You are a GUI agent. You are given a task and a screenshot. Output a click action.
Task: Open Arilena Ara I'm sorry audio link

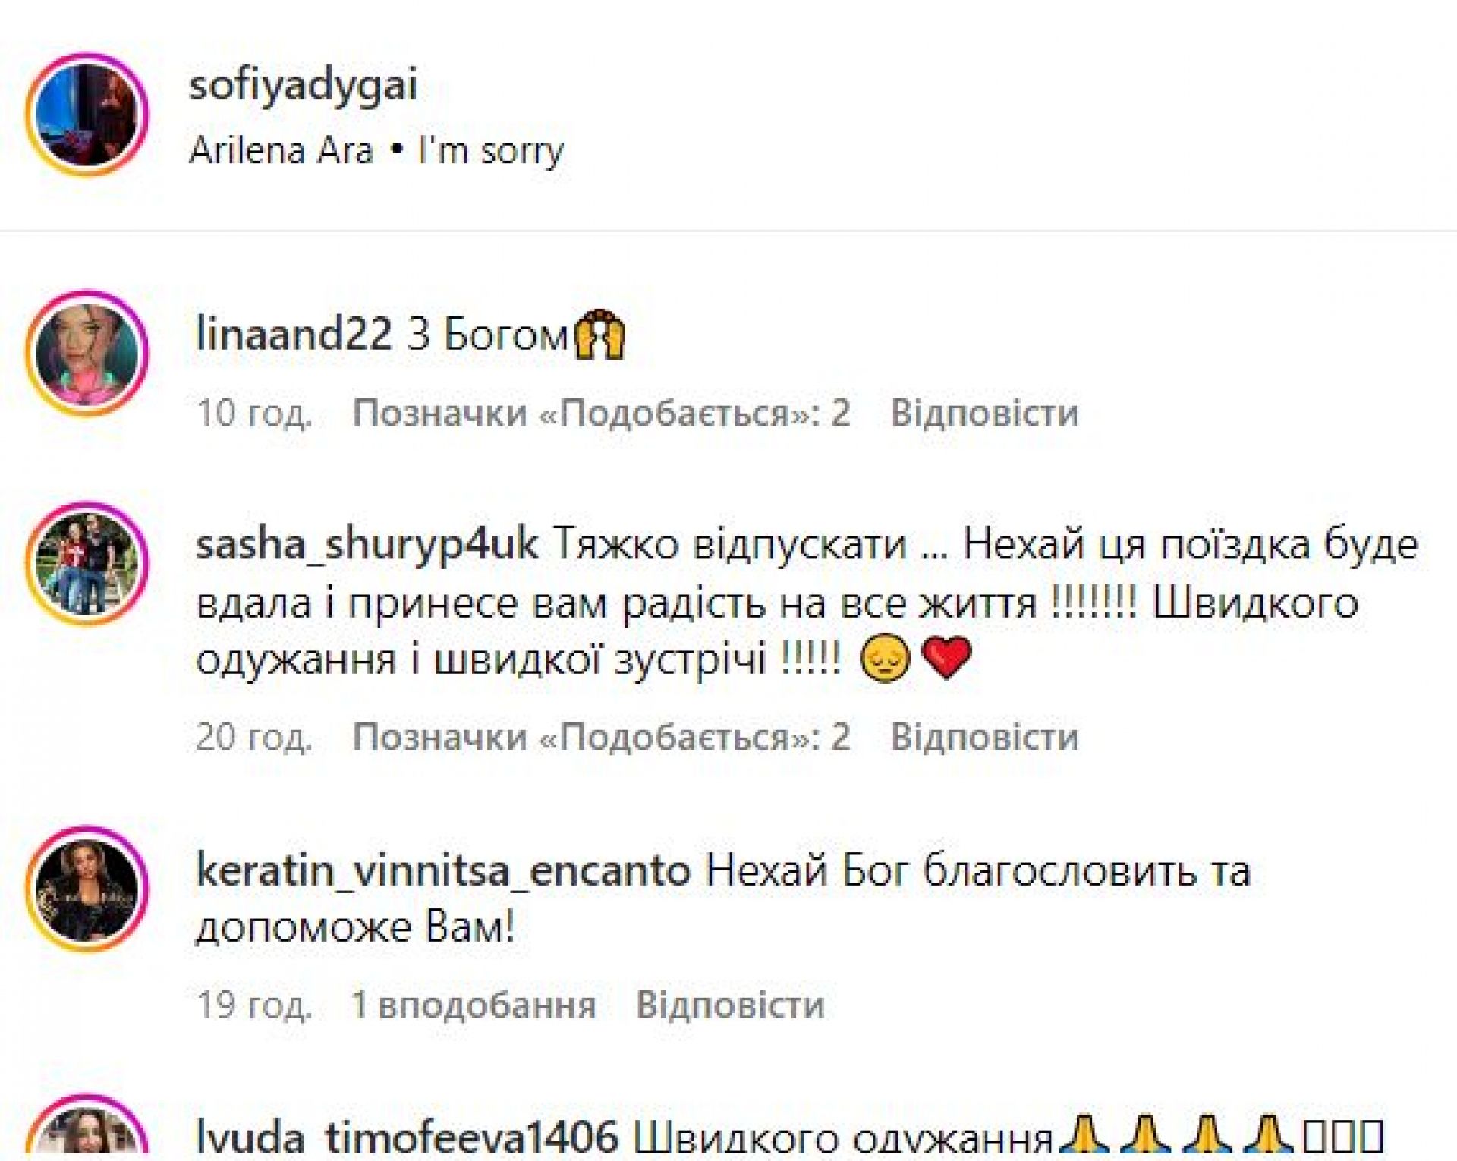pyautogui.click(x=376, y=150)
